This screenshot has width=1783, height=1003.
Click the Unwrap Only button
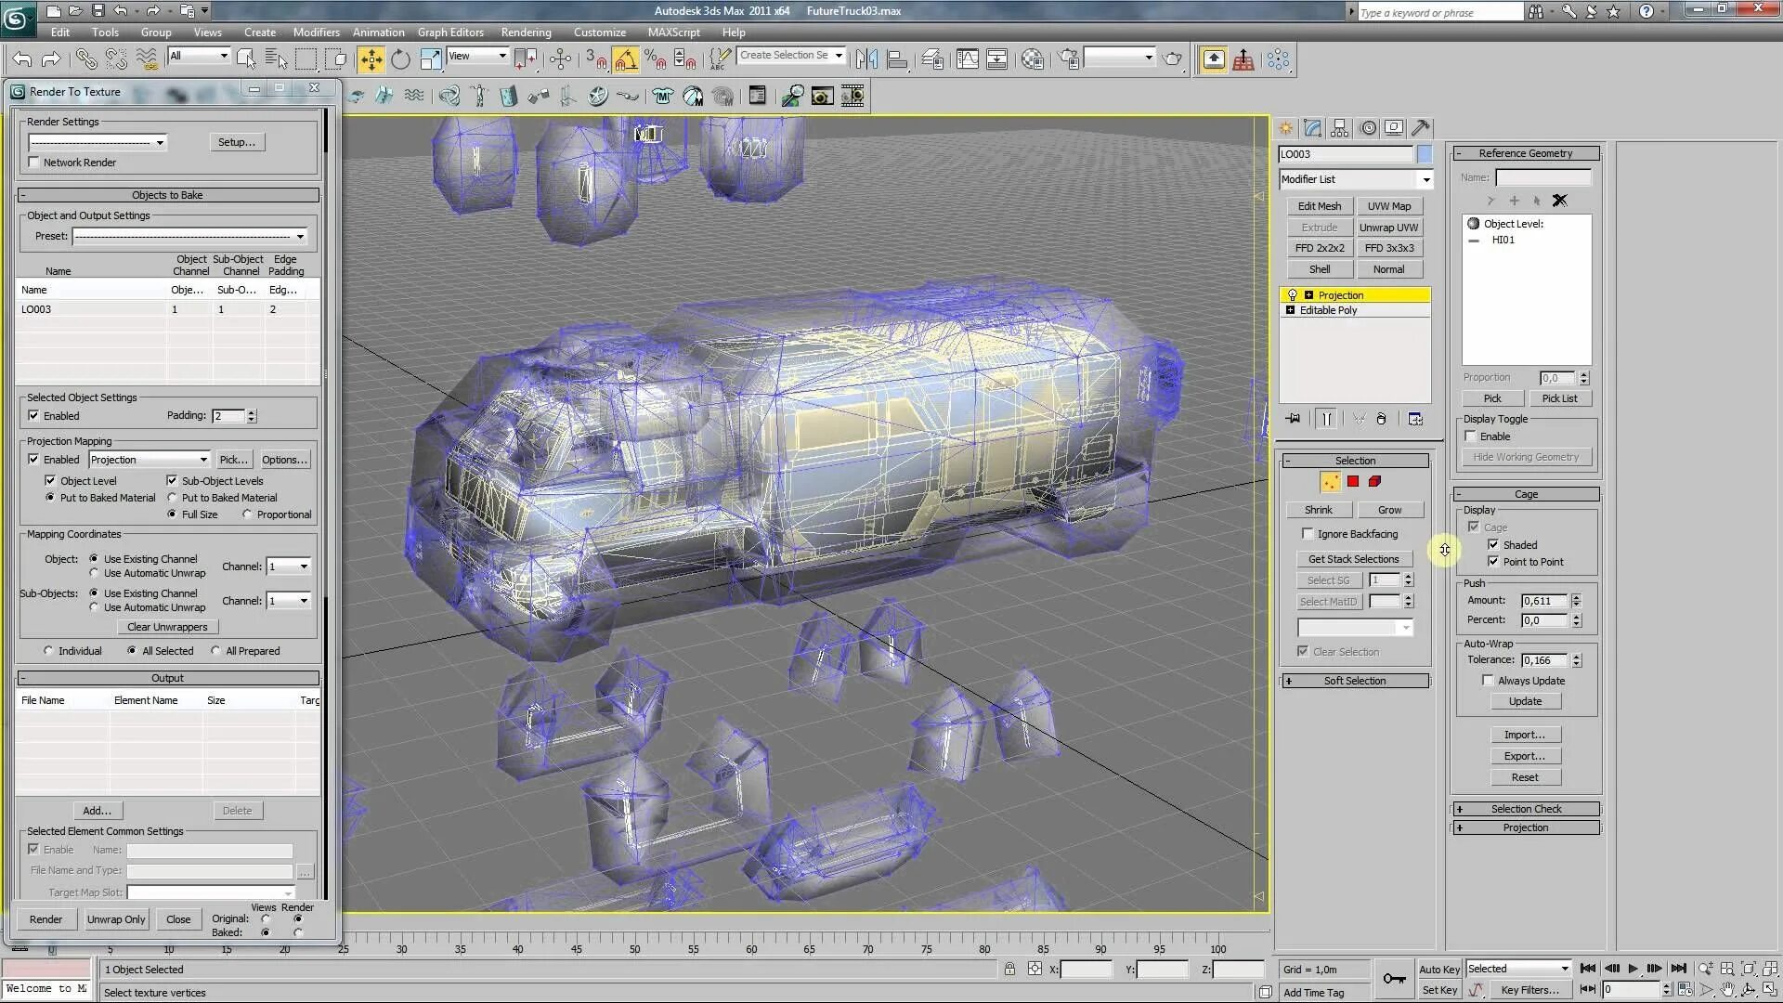tap(116, 919)
